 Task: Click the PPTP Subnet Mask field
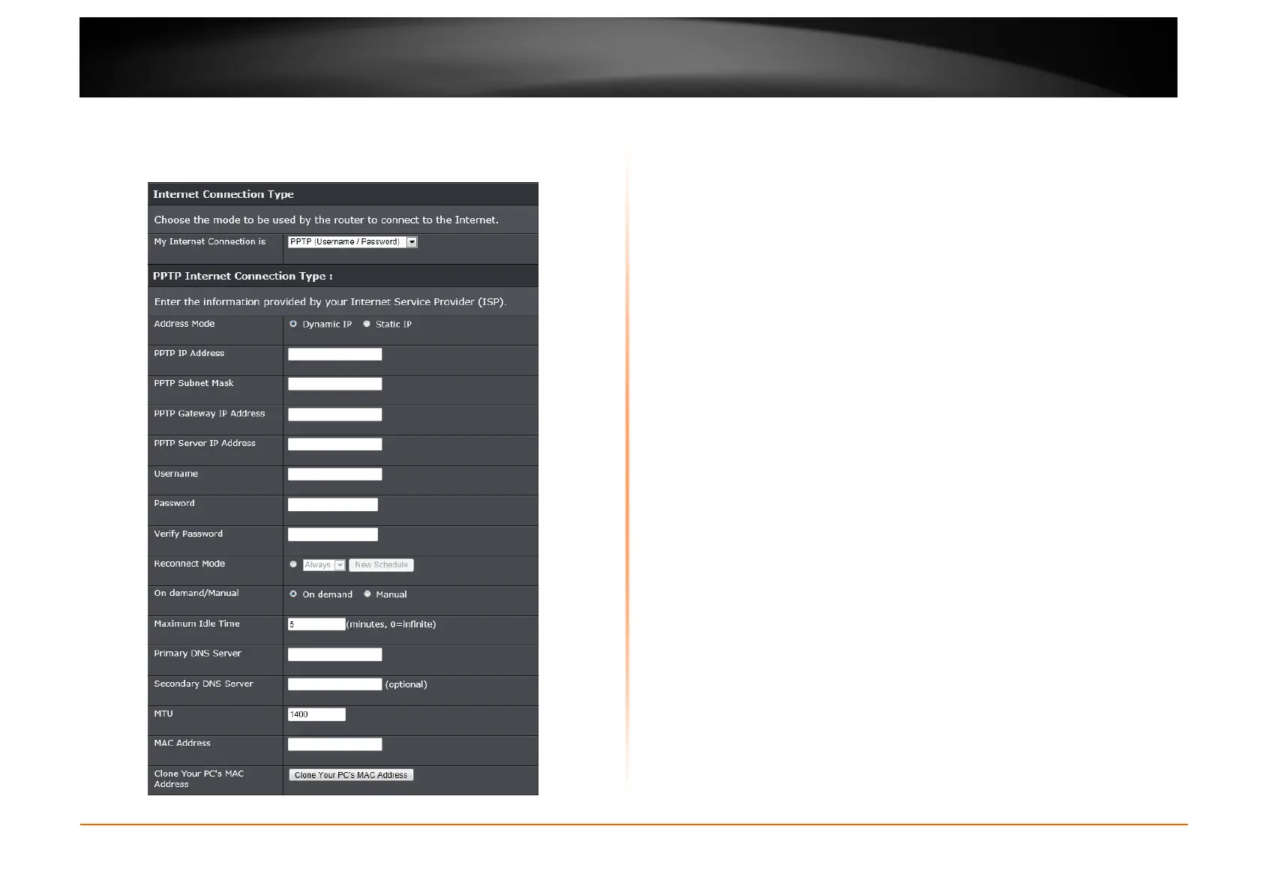tap(335, 384)
